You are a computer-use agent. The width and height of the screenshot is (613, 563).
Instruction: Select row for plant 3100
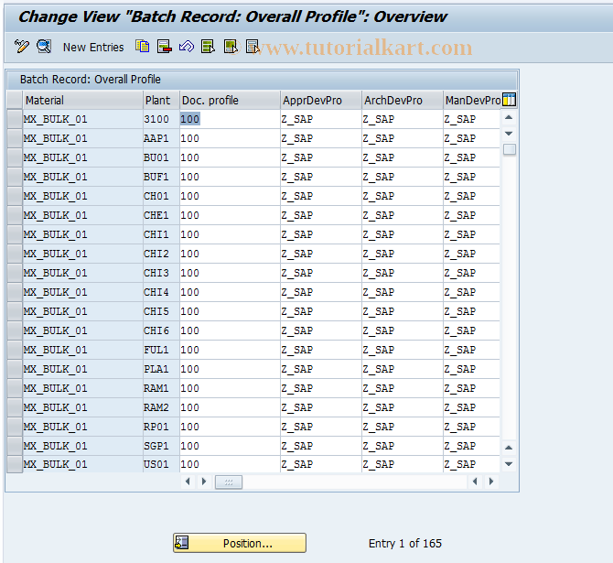pos(15,119)
